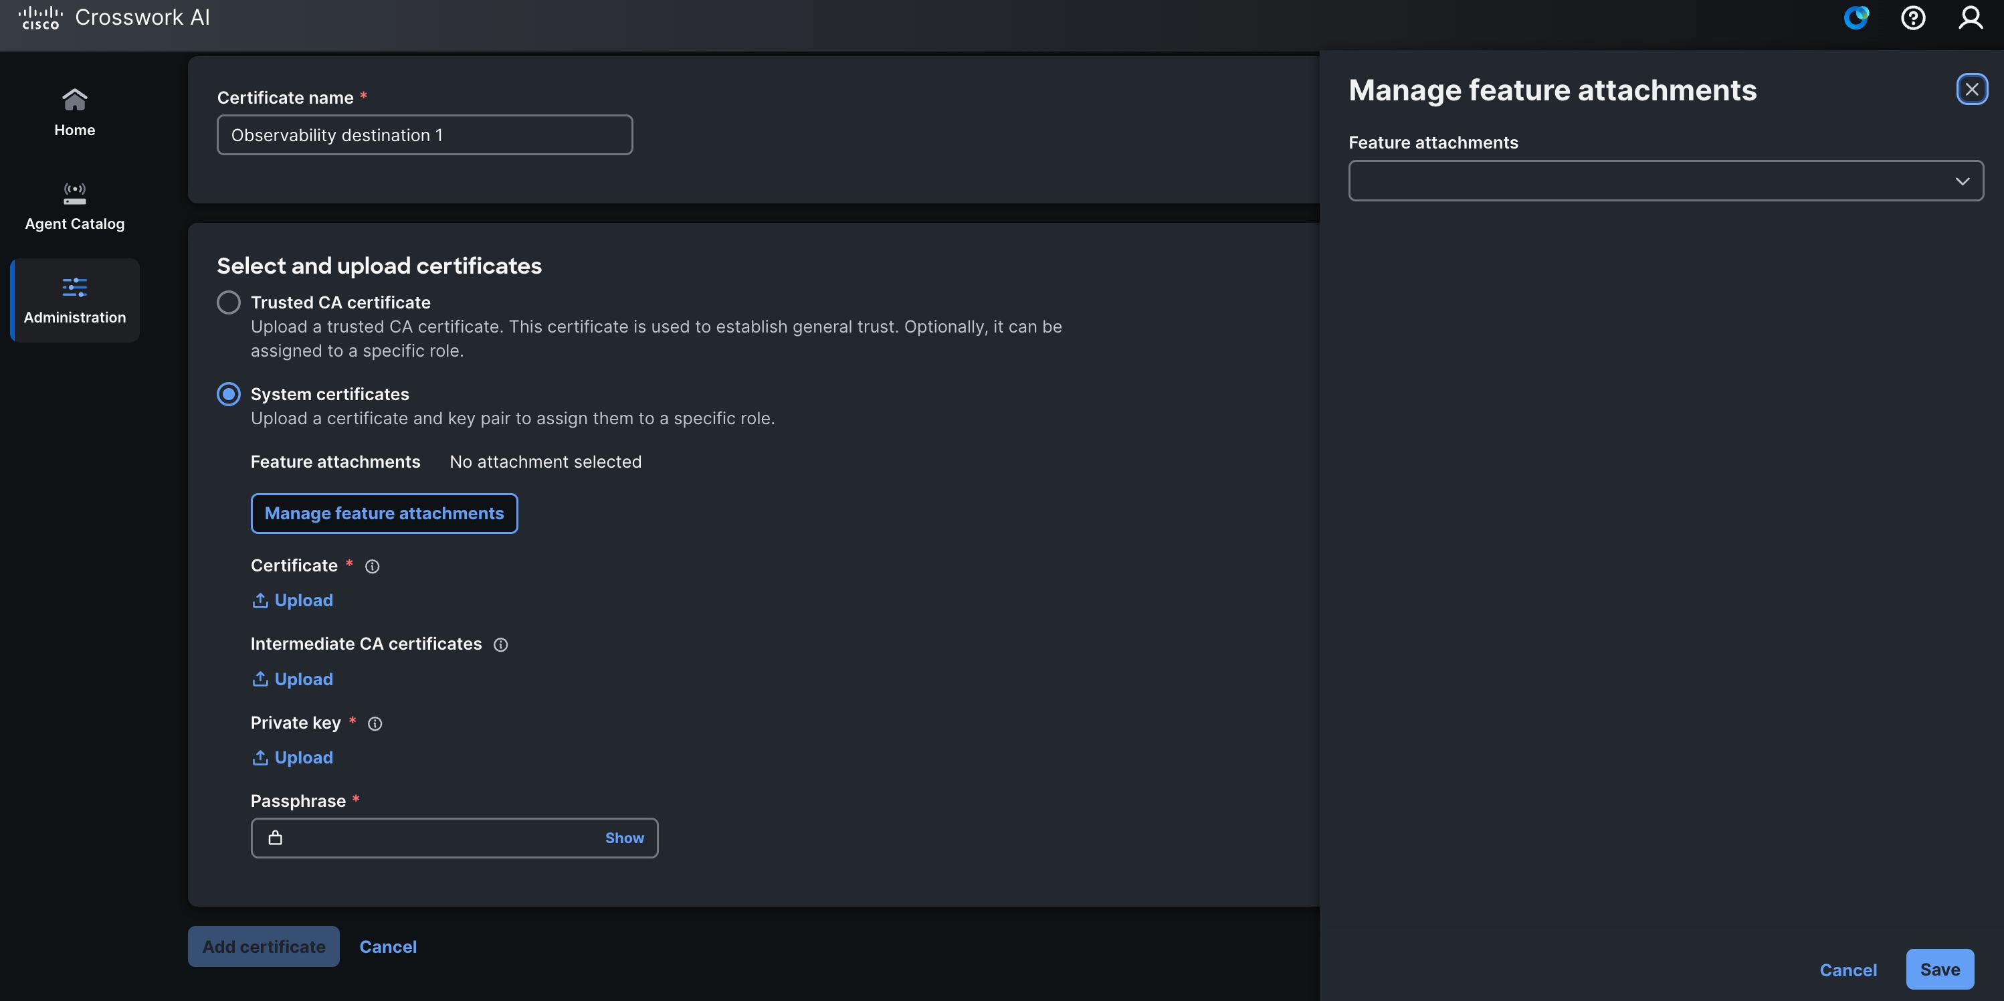This screenshot has height=1001, width=2004.
Task: Upload a file under Private key
Action: tap(292, 757)
